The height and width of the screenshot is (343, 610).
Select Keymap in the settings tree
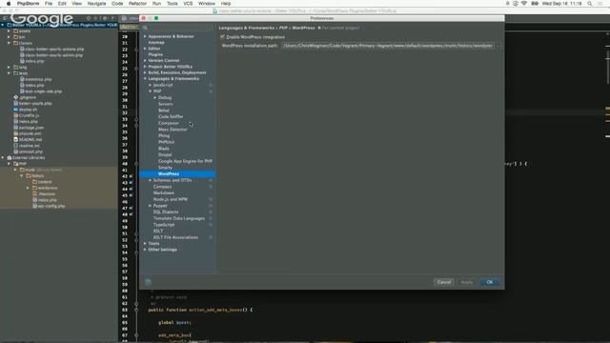(156, 42)
